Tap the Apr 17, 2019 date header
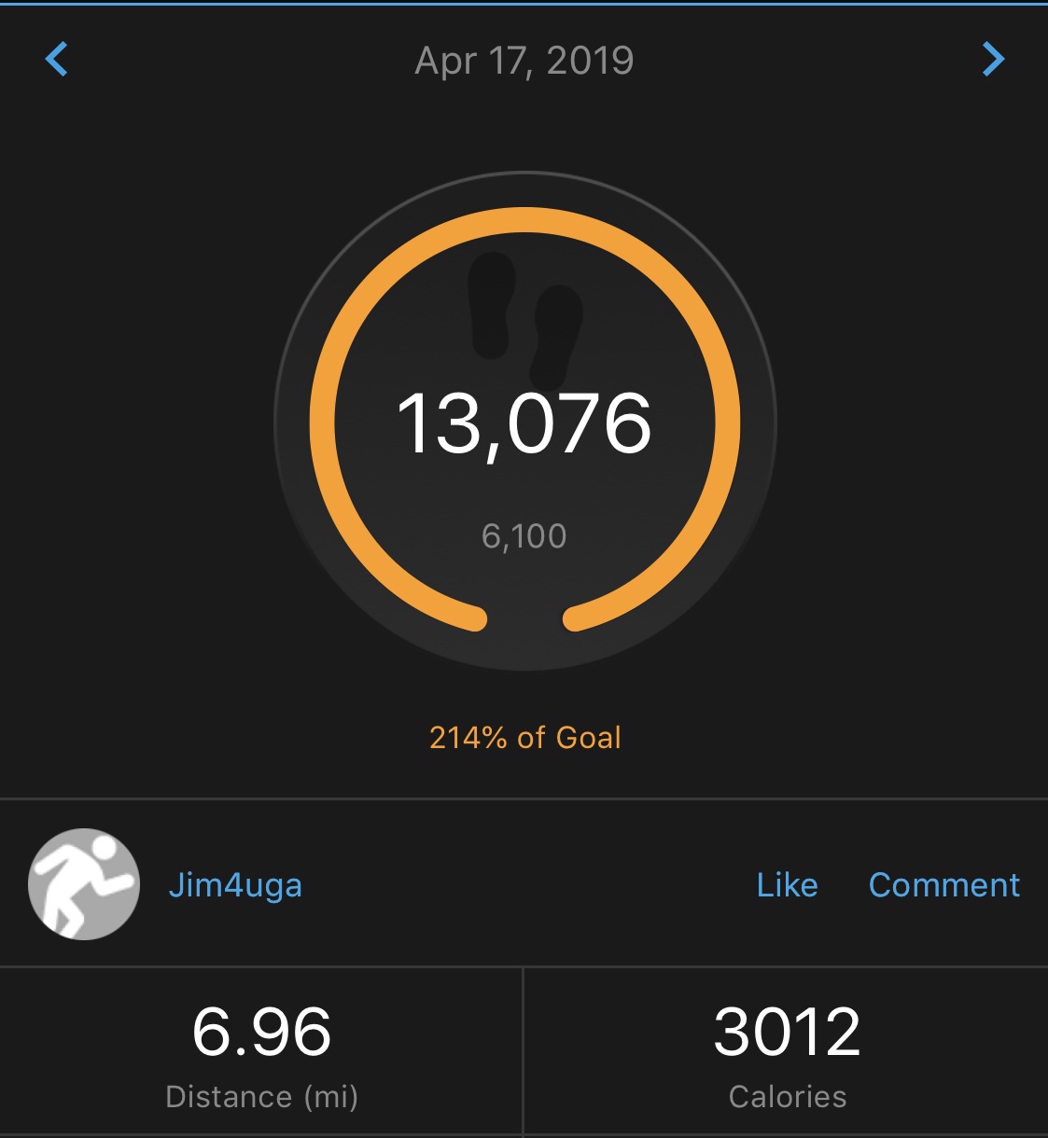Viewport: 1048px width, 1138px height. [524, 62]
